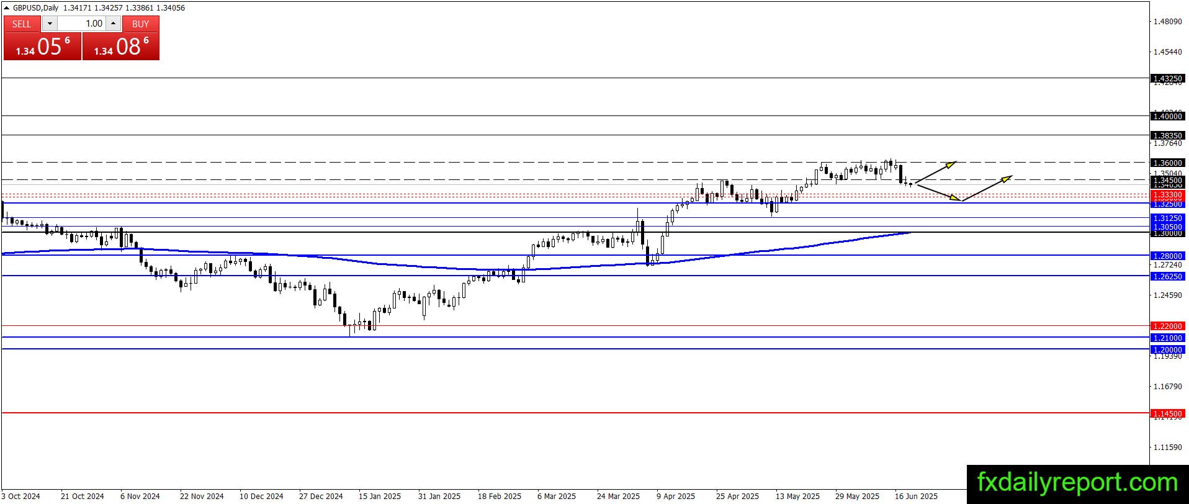Click the rightmost yellow arrowhead near 1.34500
Image resolution: width=1189 pixels, height=504 pixels.
pyautogui.click(x=1006, y=179)
